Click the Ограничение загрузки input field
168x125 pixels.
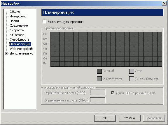point(98,100)
